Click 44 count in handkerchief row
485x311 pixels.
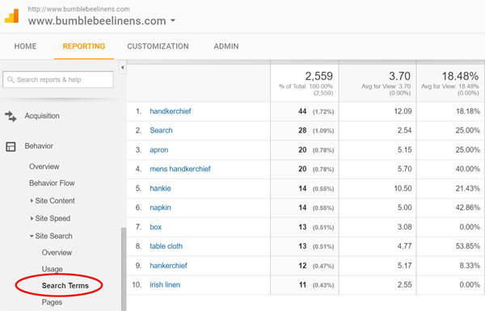point(302,111)
